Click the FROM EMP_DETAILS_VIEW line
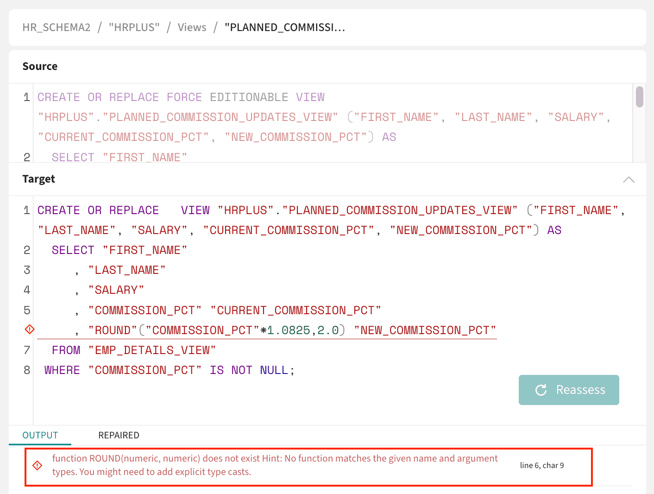 (x=133, y=350)
